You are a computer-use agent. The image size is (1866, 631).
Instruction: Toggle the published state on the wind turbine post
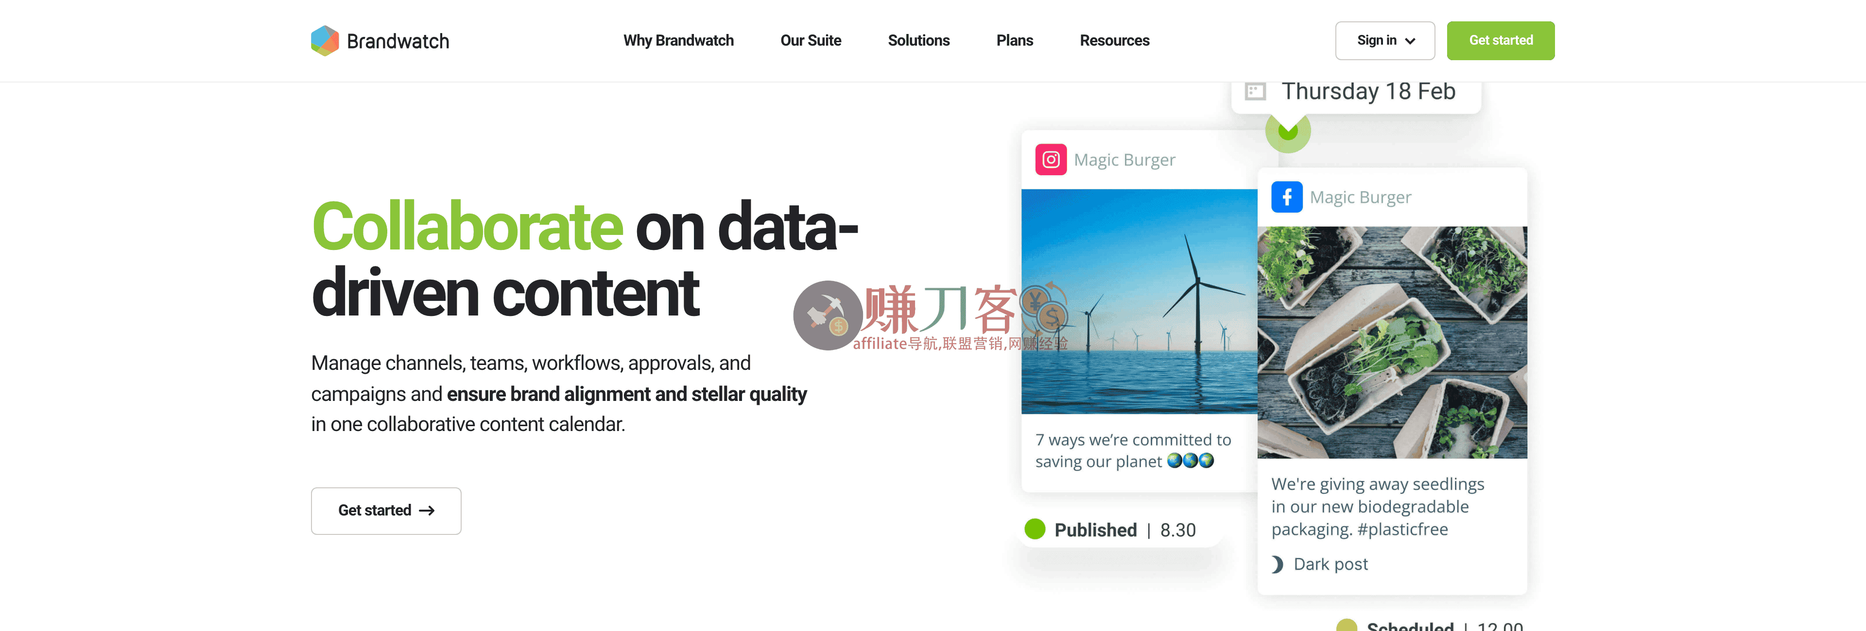pyautogui.click(x=1036, y=530)
